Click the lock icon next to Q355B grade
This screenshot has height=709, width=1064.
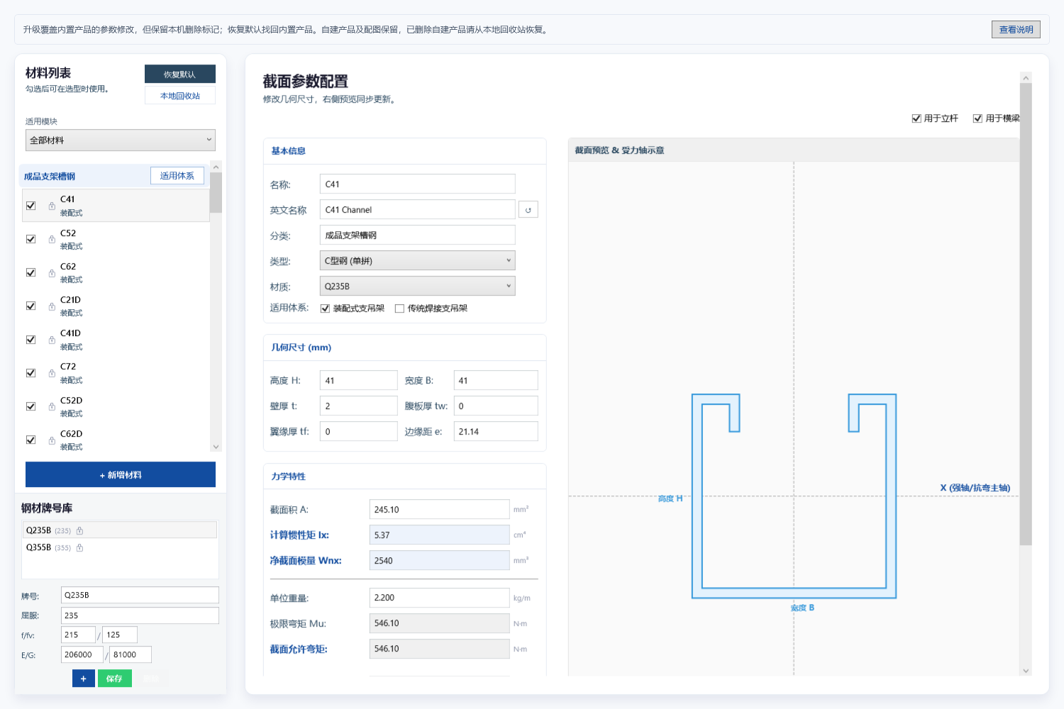coord(80,547)
